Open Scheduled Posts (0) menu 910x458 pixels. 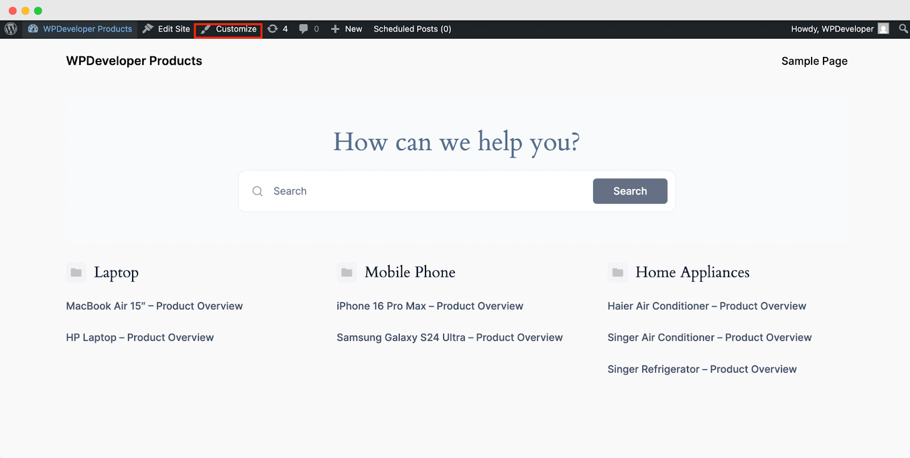(412, 29)
